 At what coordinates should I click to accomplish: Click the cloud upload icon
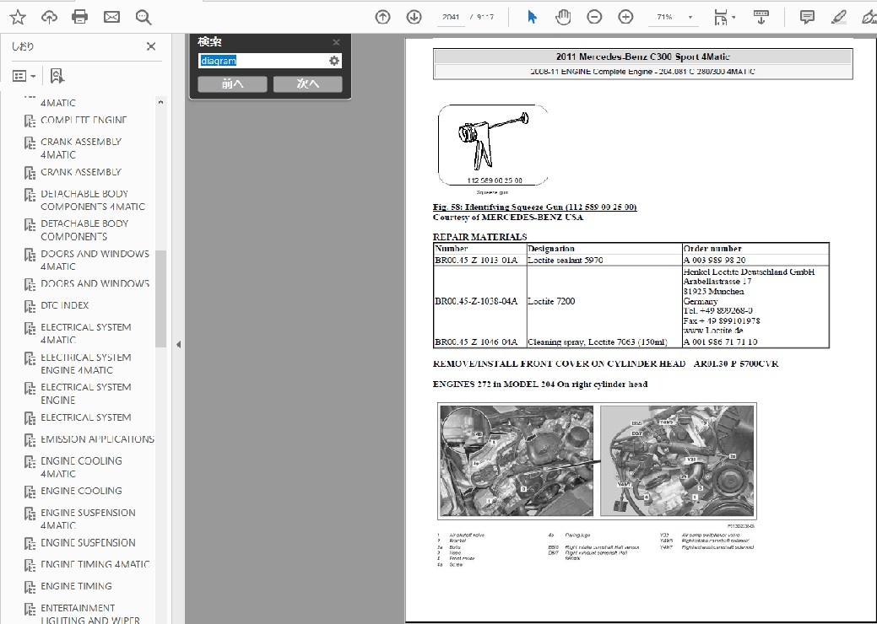[49, 18]
